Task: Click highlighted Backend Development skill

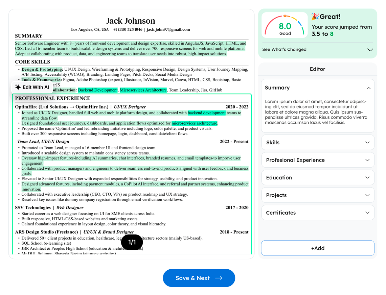Action: [x=98, y=90]
